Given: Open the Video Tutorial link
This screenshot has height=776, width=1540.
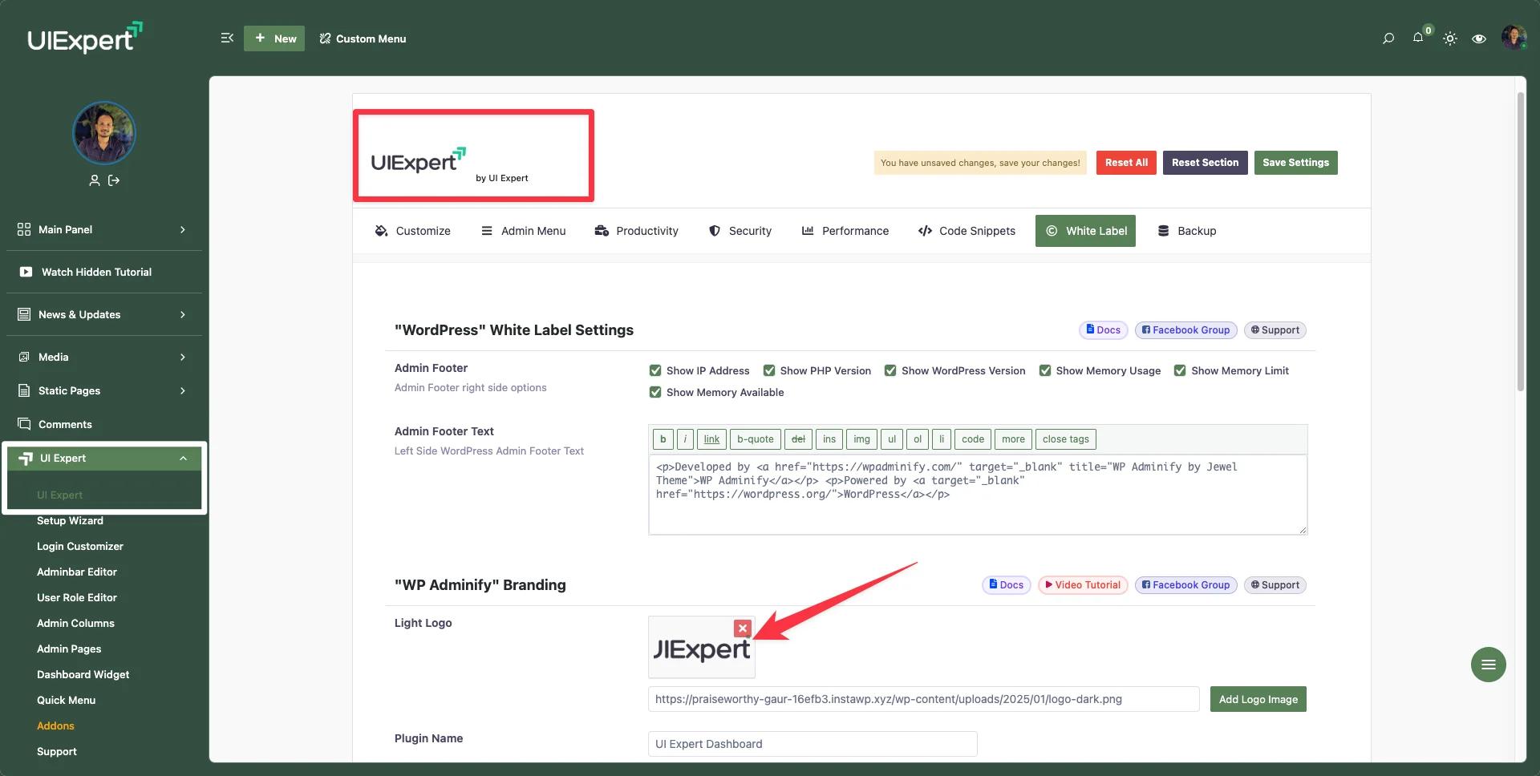Looking at the screenshot, I should 1083,585.
